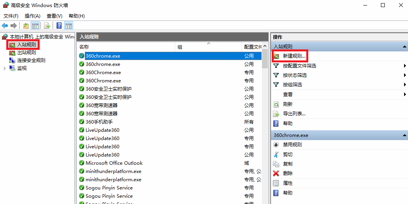This screenshot has height=204, width=408.
Task: Click the firewall app icon in title bar
Action: click(6, 5)
